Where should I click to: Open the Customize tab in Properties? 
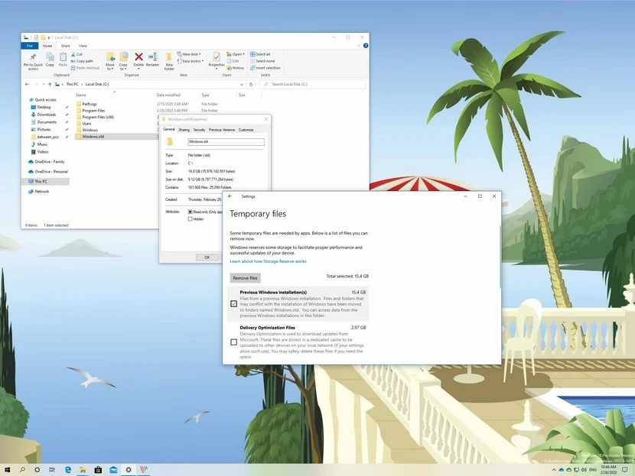tap(246, 130)
